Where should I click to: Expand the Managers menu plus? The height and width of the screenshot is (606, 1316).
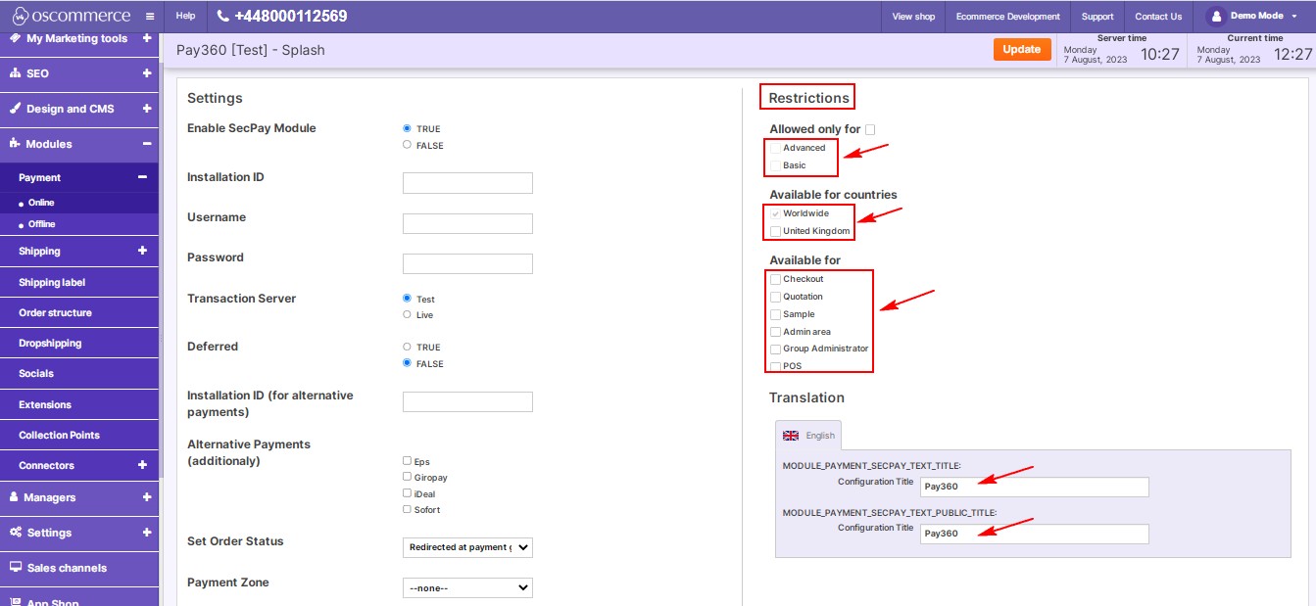pyautogui.click(x=147, y=497)
